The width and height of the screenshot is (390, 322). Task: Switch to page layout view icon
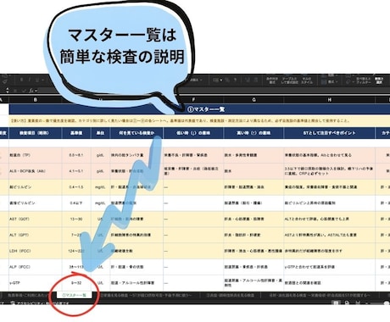347,303
